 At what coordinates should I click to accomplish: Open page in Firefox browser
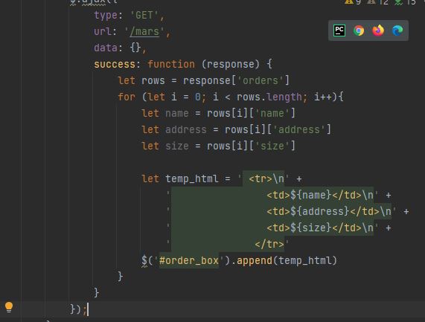tap(378, 30)
